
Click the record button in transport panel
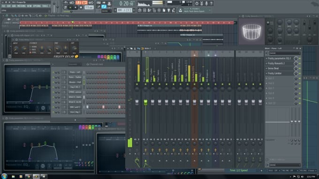81,7
